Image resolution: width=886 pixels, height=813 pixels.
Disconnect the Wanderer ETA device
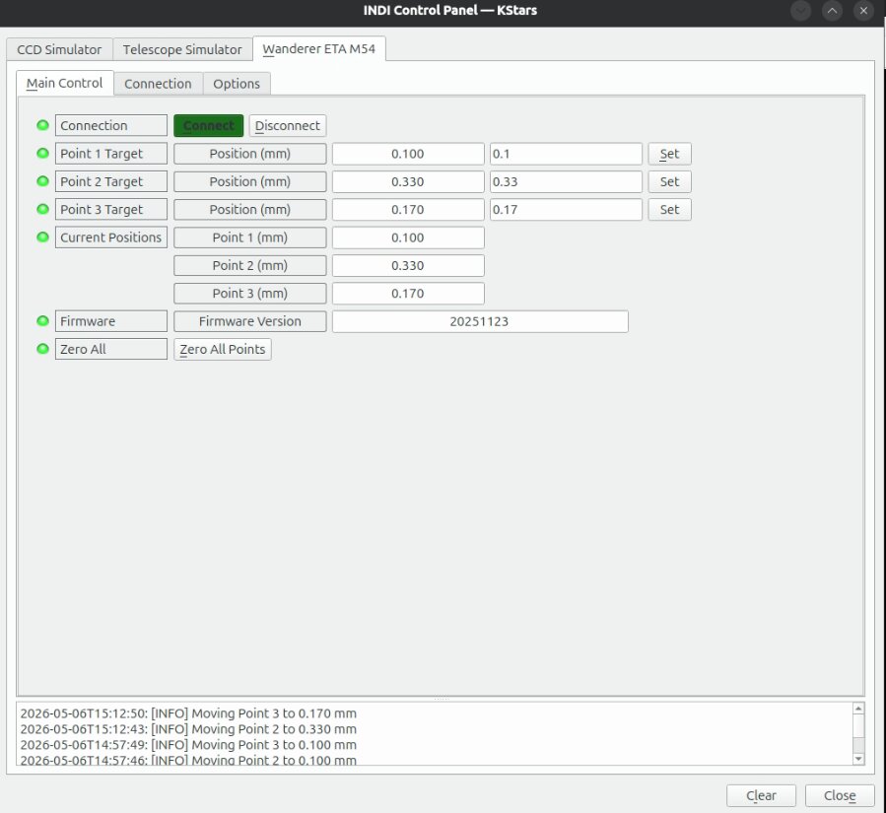click(288, 125)
